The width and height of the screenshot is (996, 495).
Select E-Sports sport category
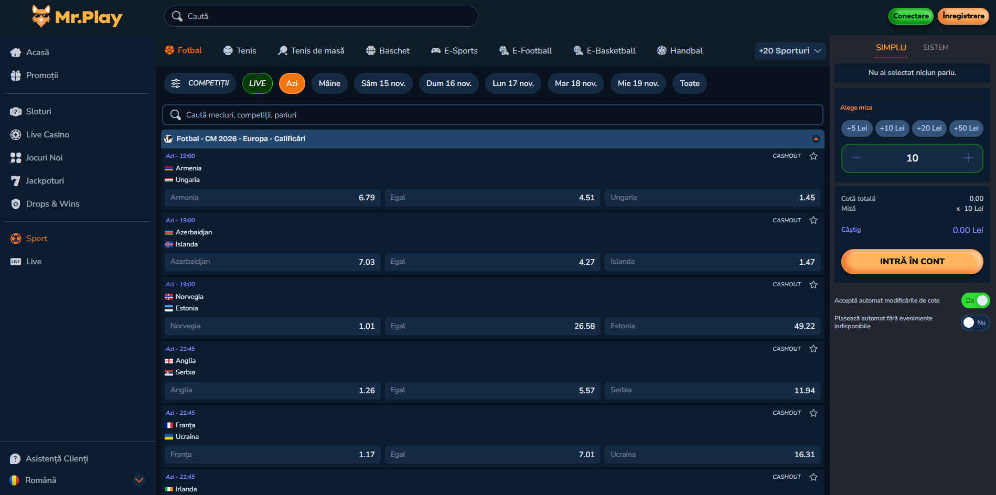point(454,51)
